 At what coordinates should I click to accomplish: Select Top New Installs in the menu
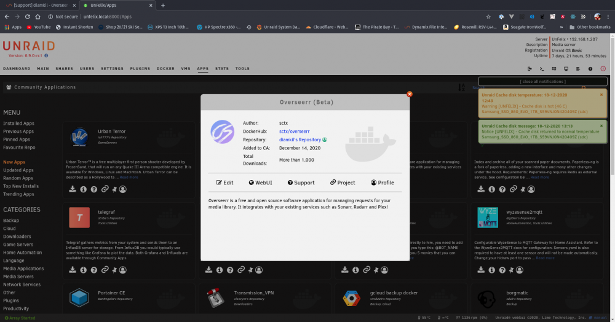tap(21, 186)
